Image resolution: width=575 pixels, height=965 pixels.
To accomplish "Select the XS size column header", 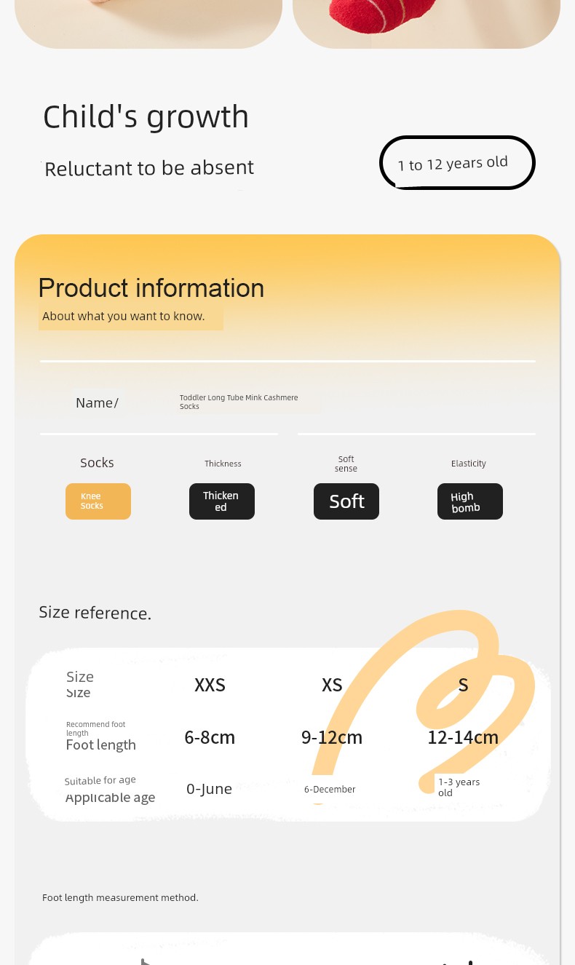I will 332,685.
